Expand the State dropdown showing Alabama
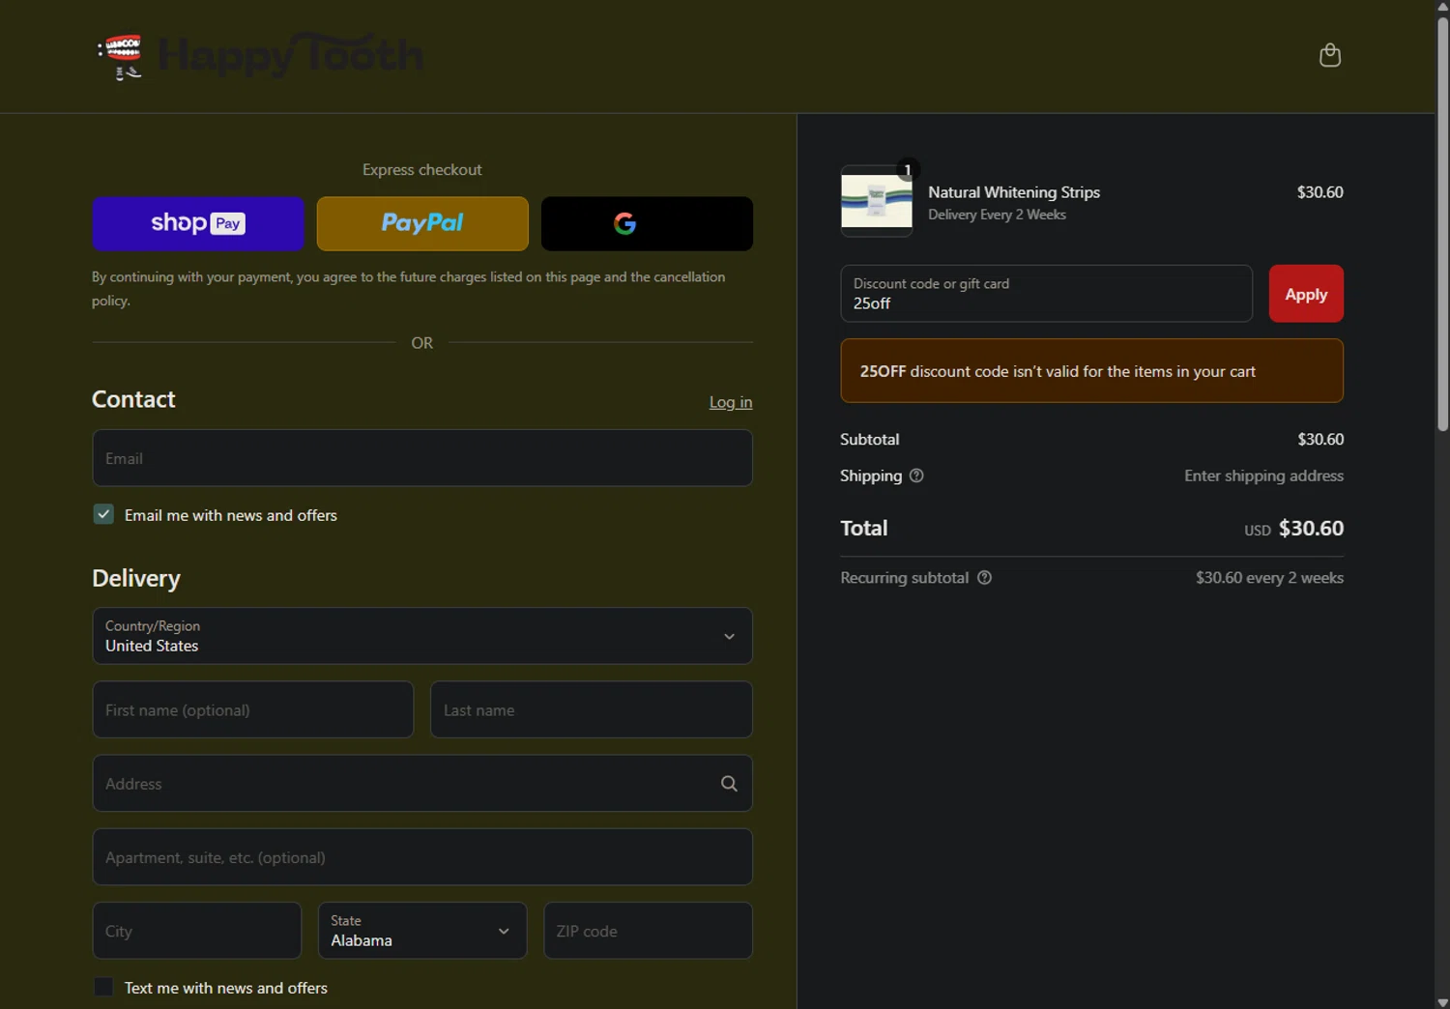1450x1009 pixels. click(422, 931)
